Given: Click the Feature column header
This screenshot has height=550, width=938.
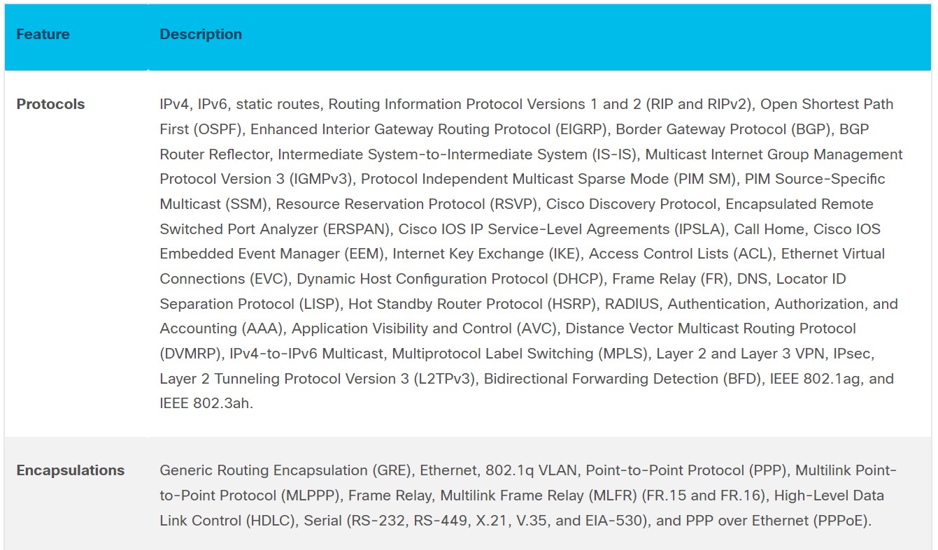Looking at the screenshot, I should 43,34.
